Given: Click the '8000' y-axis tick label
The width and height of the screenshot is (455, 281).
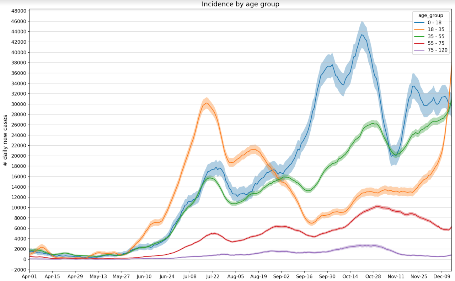Looking at the screenshot, I should pos(20,218).
